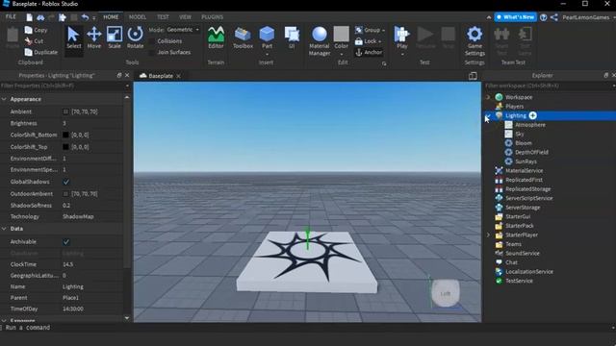Pick the Rotate tool
Image resolution: width=616 pixels, height=346 pixels.
[135, 38]
